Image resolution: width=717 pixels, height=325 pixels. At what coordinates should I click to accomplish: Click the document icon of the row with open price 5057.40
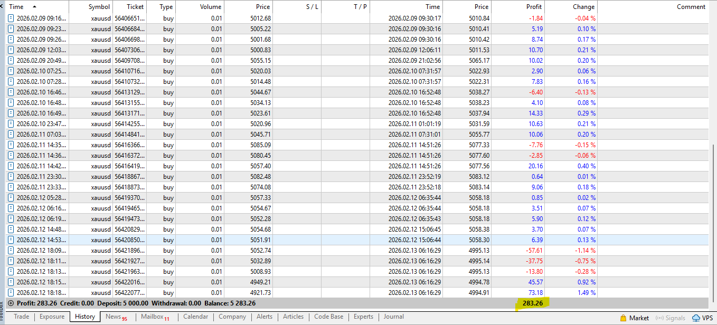point(11,166)
